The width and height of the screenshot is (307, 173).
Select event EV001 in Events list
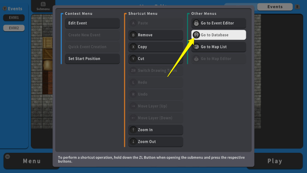[14, 18]
